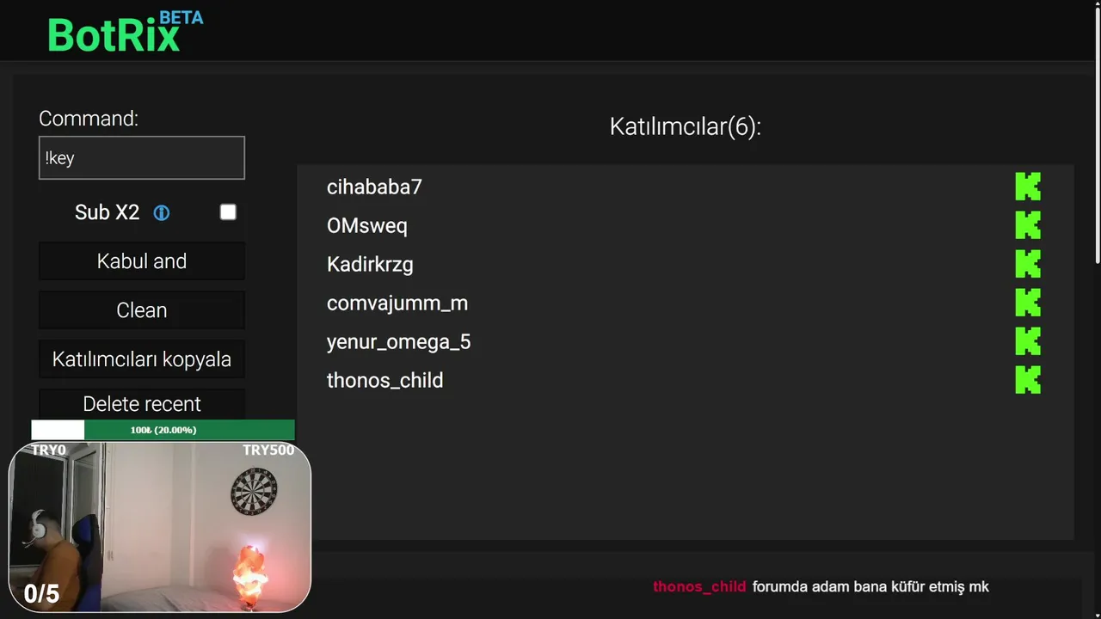Click the Kabul and button

pyautogui.click(x=142, y=261)
